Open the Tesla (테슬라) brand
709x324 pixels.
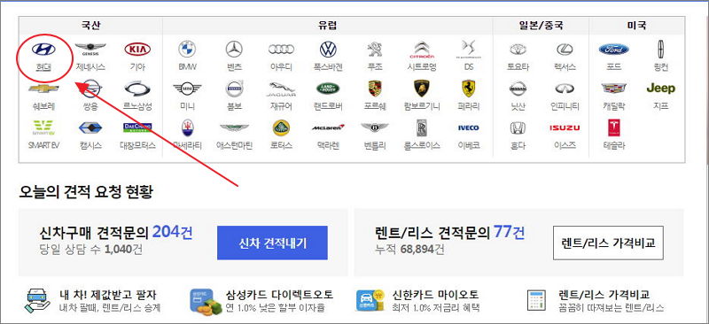click(613, 127)
